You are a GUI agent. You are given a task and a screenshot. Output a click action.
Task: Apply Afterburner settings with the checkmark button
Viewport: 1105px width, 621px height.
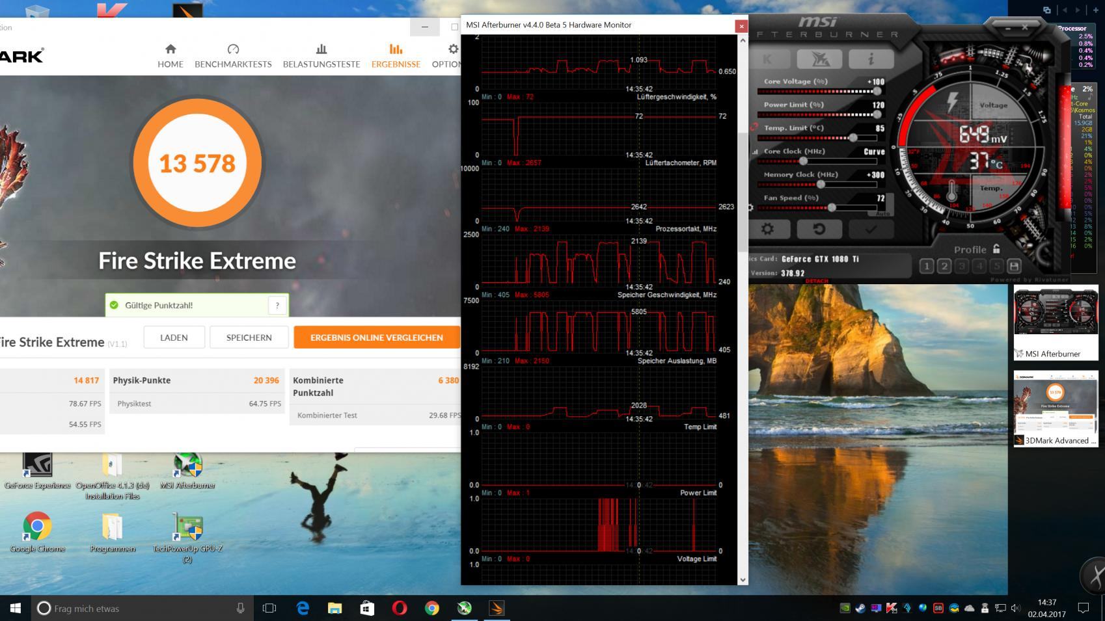point(871,229)
